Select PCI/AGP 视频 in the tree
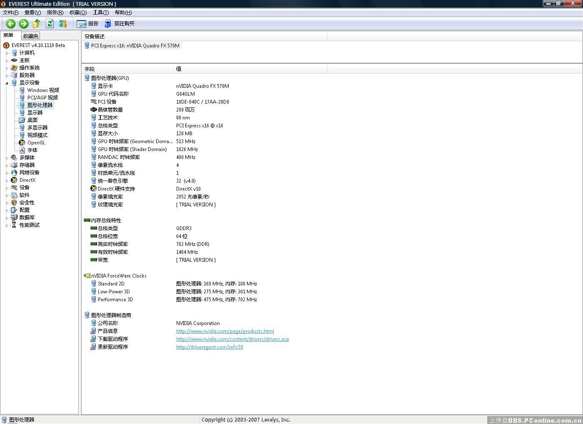The width and height of the screenshot is (583, 424). click(x=42, y=98)
